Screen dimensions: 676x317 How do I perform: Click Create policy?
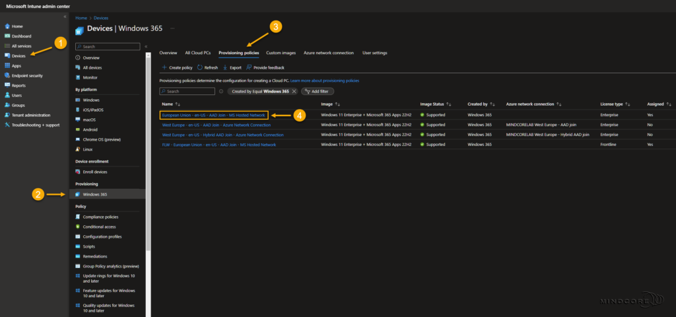[x=177, y=68]
